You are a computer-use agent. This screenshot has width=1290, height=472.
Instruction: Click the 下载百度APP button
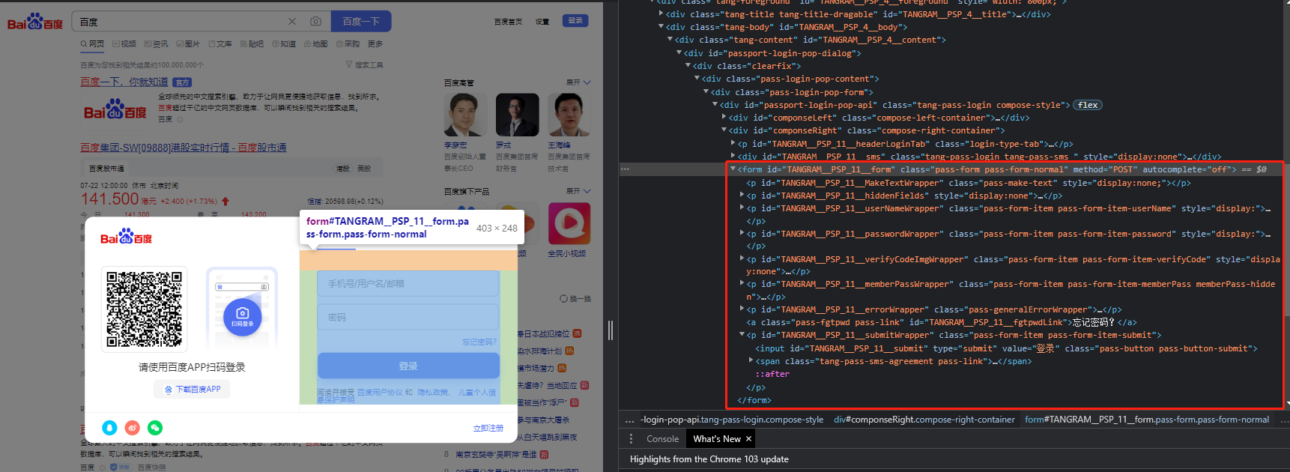193,390
